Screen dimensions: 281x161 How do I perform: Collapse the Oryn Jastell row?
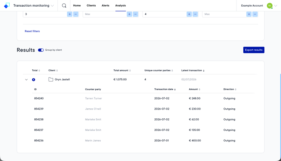point(26,79)
